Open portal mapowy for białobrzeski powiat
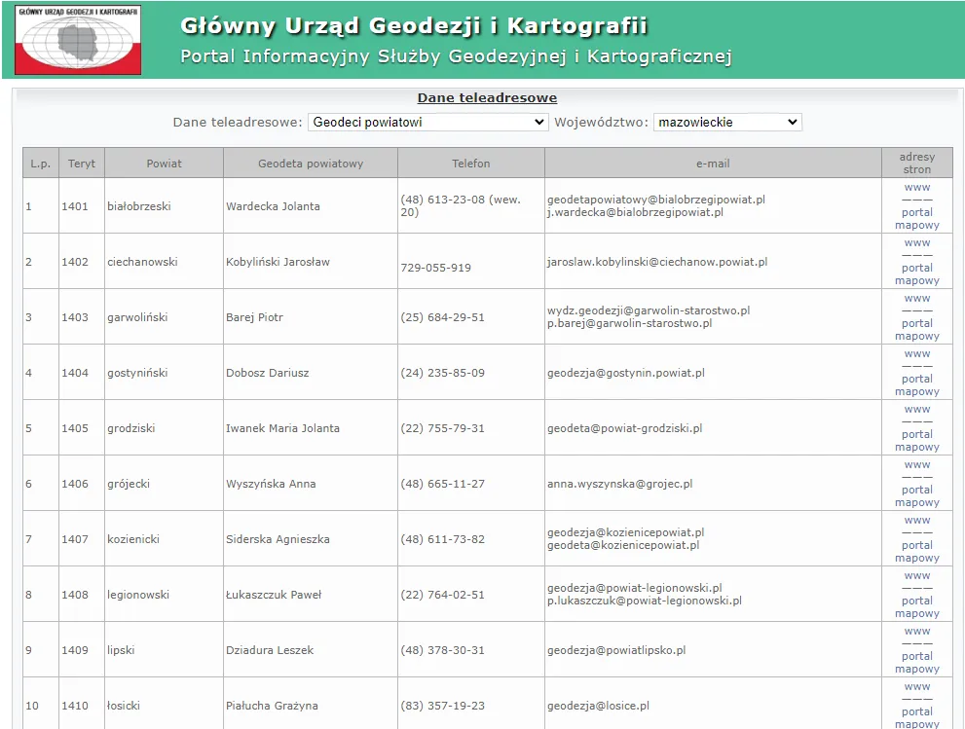This screenshot has width=965, height=729. (x=917, y=218)
